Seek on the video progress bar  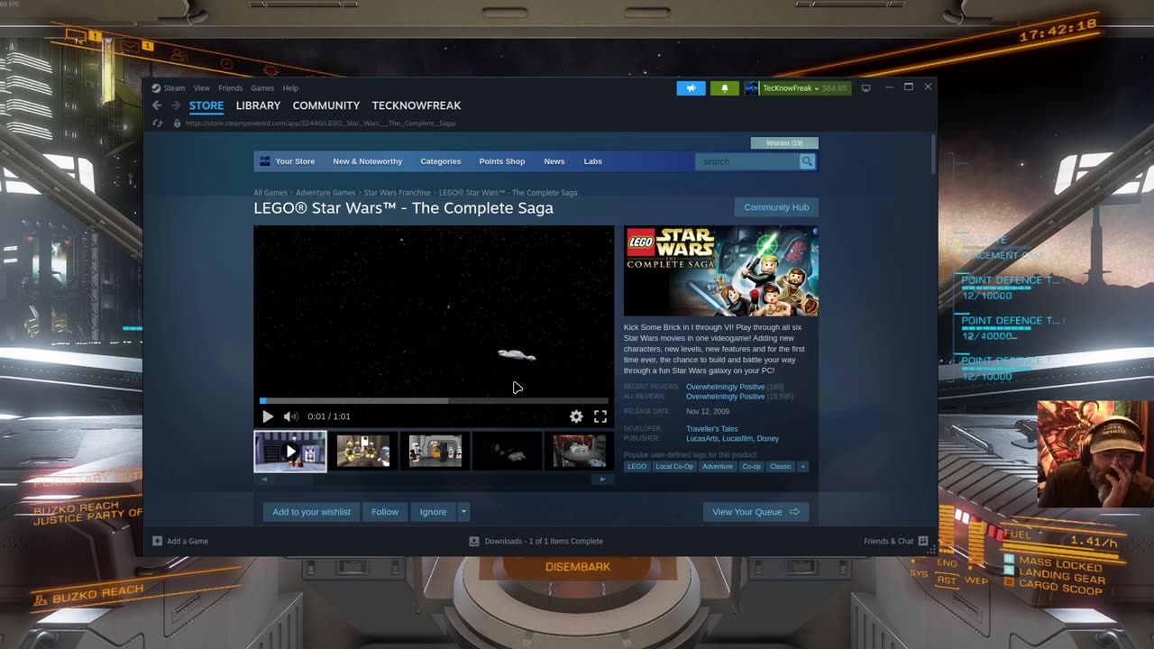tap(435, 400)
